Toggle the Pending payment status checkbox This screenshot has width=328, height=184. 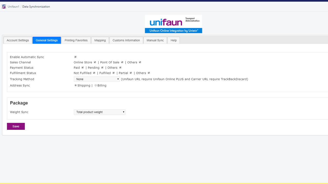coord(102,68)
